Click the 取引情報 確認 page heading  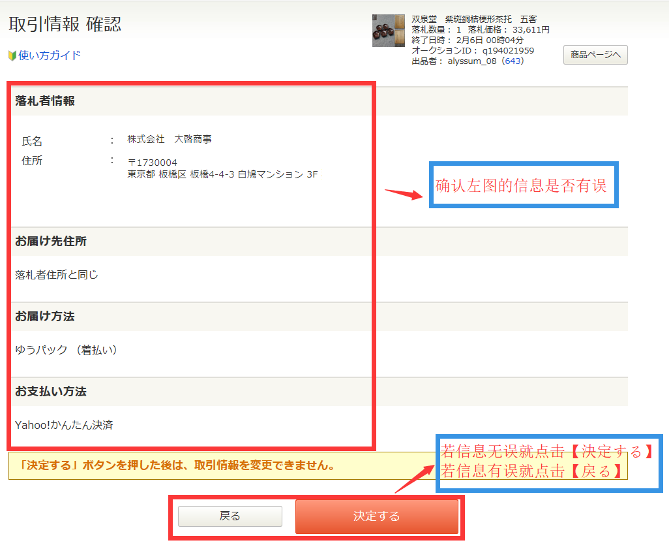point(65,24)
